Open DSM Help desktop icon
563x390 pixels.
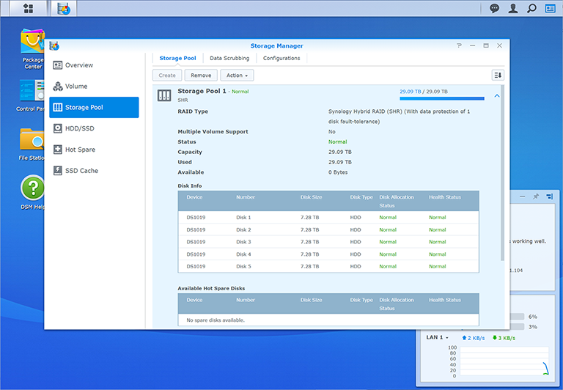click(x=33, y=192)
